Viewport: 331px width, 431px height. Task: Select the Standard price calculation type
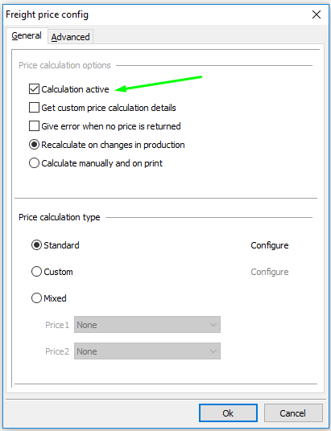(x=36, y=245)
